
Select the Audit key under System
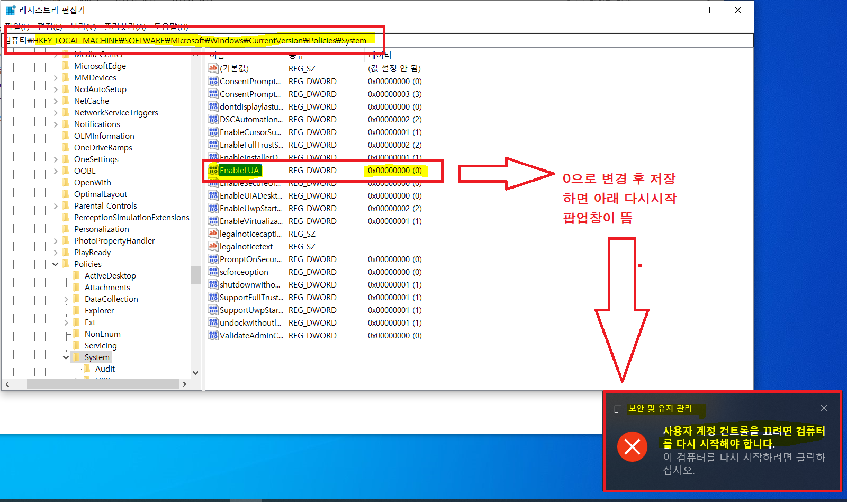coord(105,369)
